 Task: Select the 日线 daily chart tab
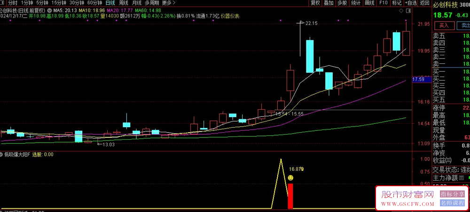(110, 3)
